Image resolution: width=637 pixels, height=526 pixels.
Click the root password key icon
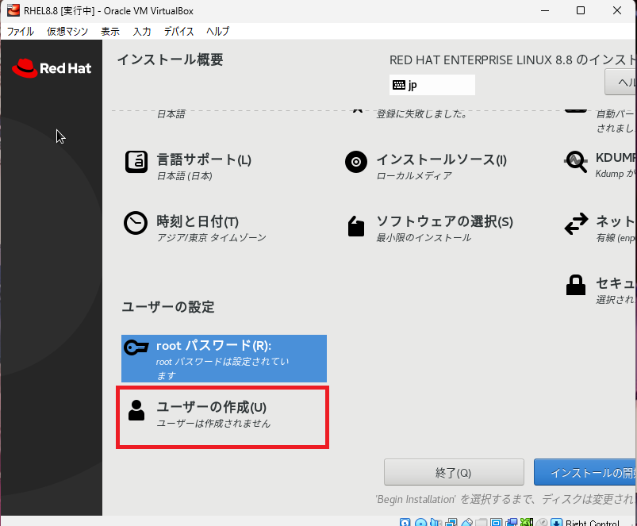point(136,347)
